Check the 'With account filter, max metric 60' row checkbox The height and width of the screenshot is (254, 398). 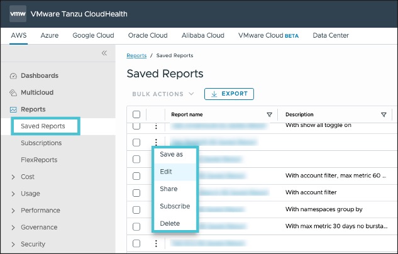[x=136, y=176]
